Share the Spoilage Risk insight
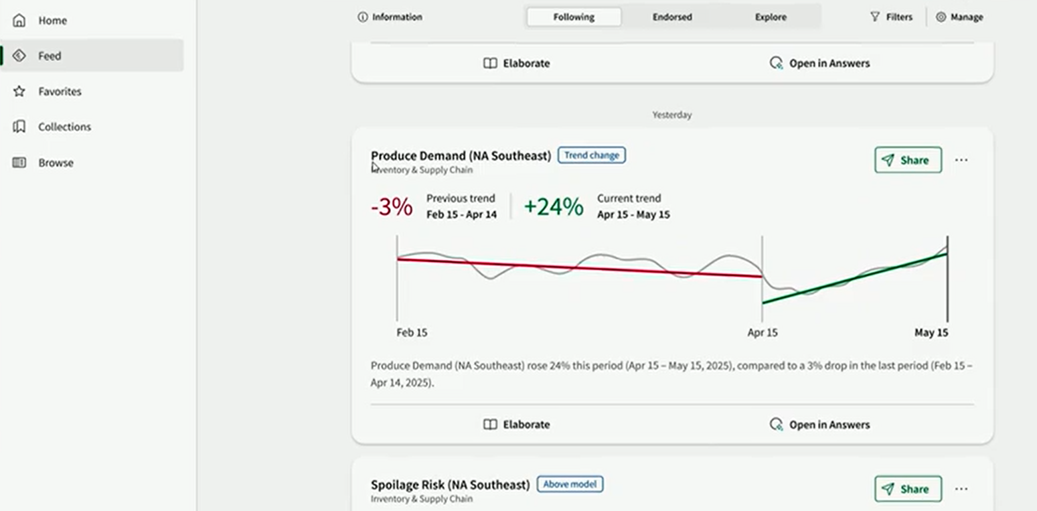 907,489
